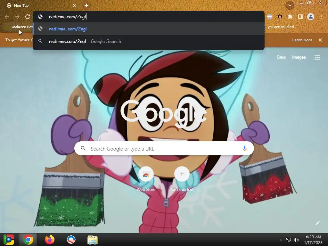328x246 pixels.
Task: Click the customize page pencil icon
Action: [317, 223]
